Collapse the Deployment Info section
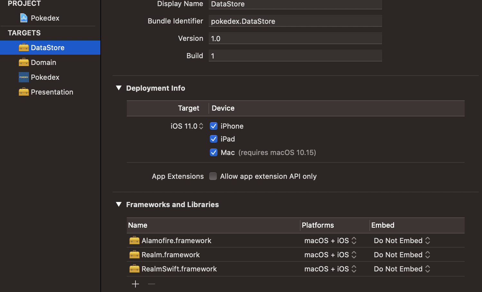This screenshot has width=482, height=292. (x=119, y=88)
